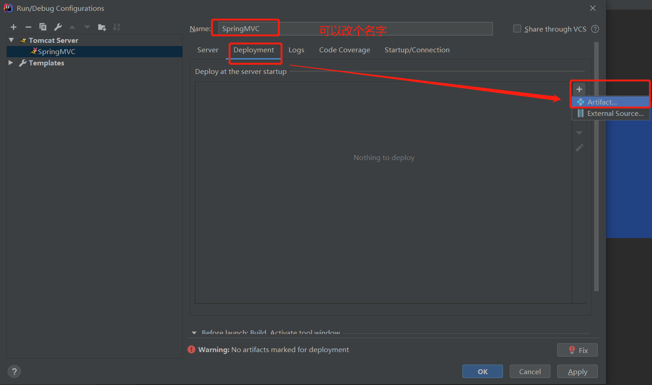Screen dimensions: 652x385
Task: Click the Fix button
Action: coord(577,350)
